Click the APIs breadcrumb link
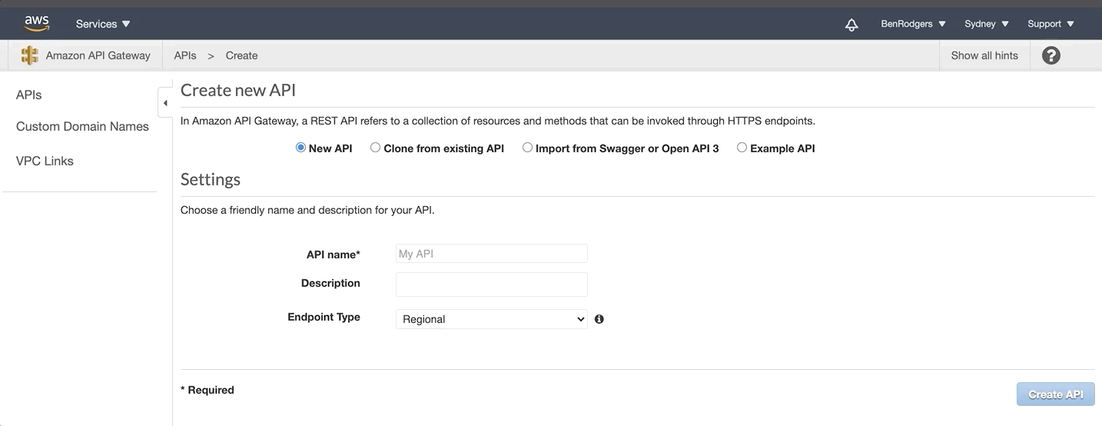Screen dimensions: 1102x426 (x=185, y=55)
